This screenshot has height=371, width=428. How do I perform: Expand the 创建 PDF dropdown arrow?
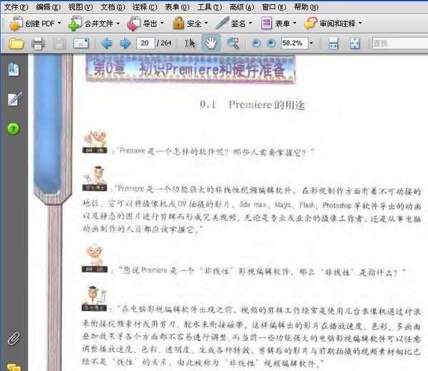click(x=59, y=23)
